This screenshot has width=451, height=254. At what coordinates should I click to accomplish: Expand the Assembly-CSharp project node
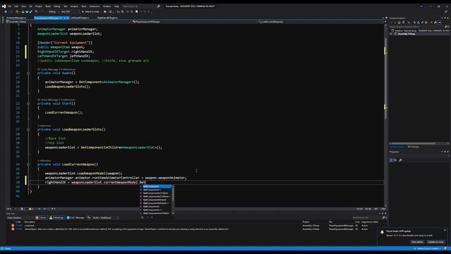(x=391, y=34)
